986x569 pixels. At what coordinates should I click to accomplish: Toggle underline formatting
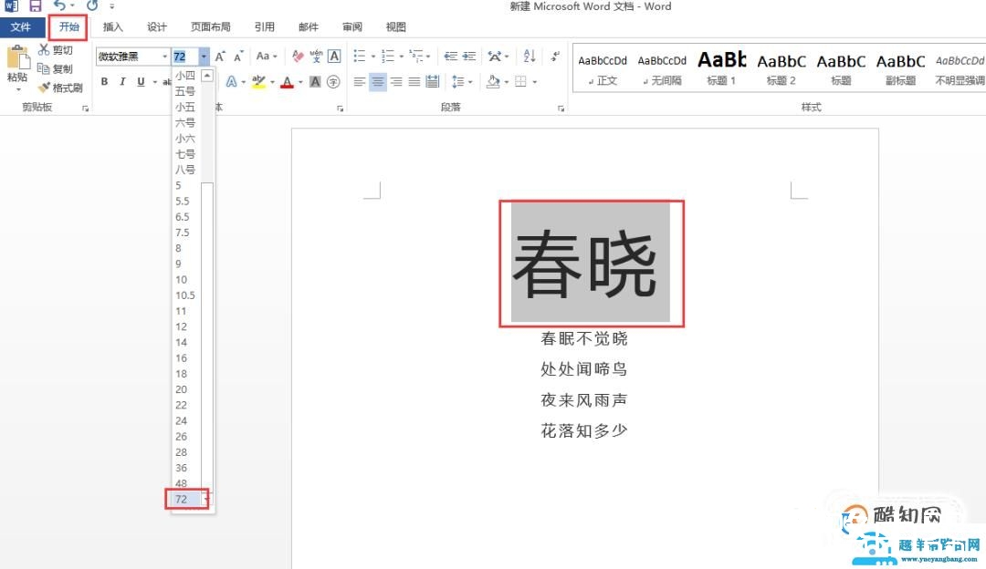[140, 81]
